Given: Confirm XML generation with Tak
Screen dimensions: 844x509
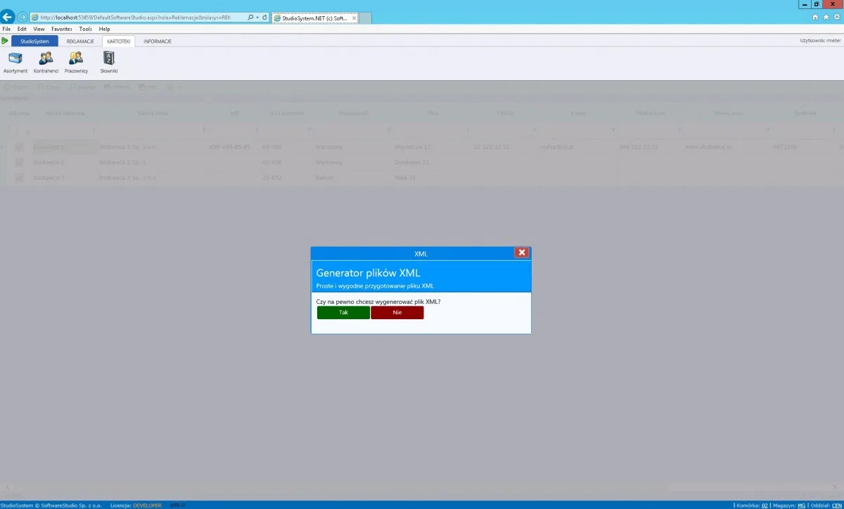Looking at the screenshot, I should coord(343,312).
